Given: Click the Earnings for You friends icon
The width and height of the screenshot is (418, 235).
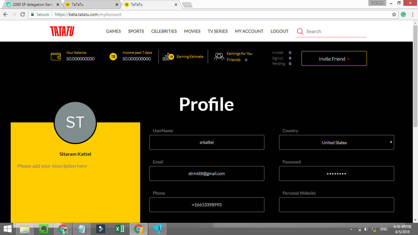Looking at the screenshot, I should [x=219, y=56].
